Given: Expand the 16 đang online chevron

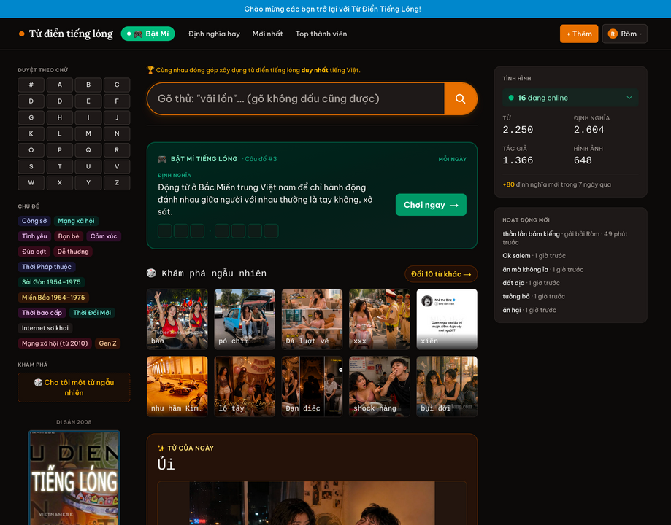Looking at the screenshot, I should [x=629, y=98].
